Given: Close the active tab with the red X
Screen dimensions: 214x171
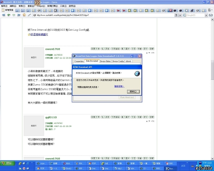Looking at the screenshot, I should [x=170, y=10].
